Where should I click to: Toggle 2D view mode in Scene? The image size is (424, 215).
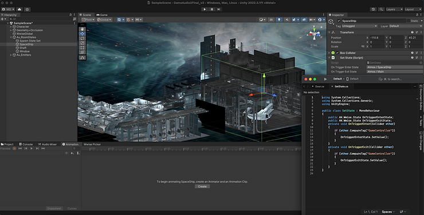pos(271,19)
